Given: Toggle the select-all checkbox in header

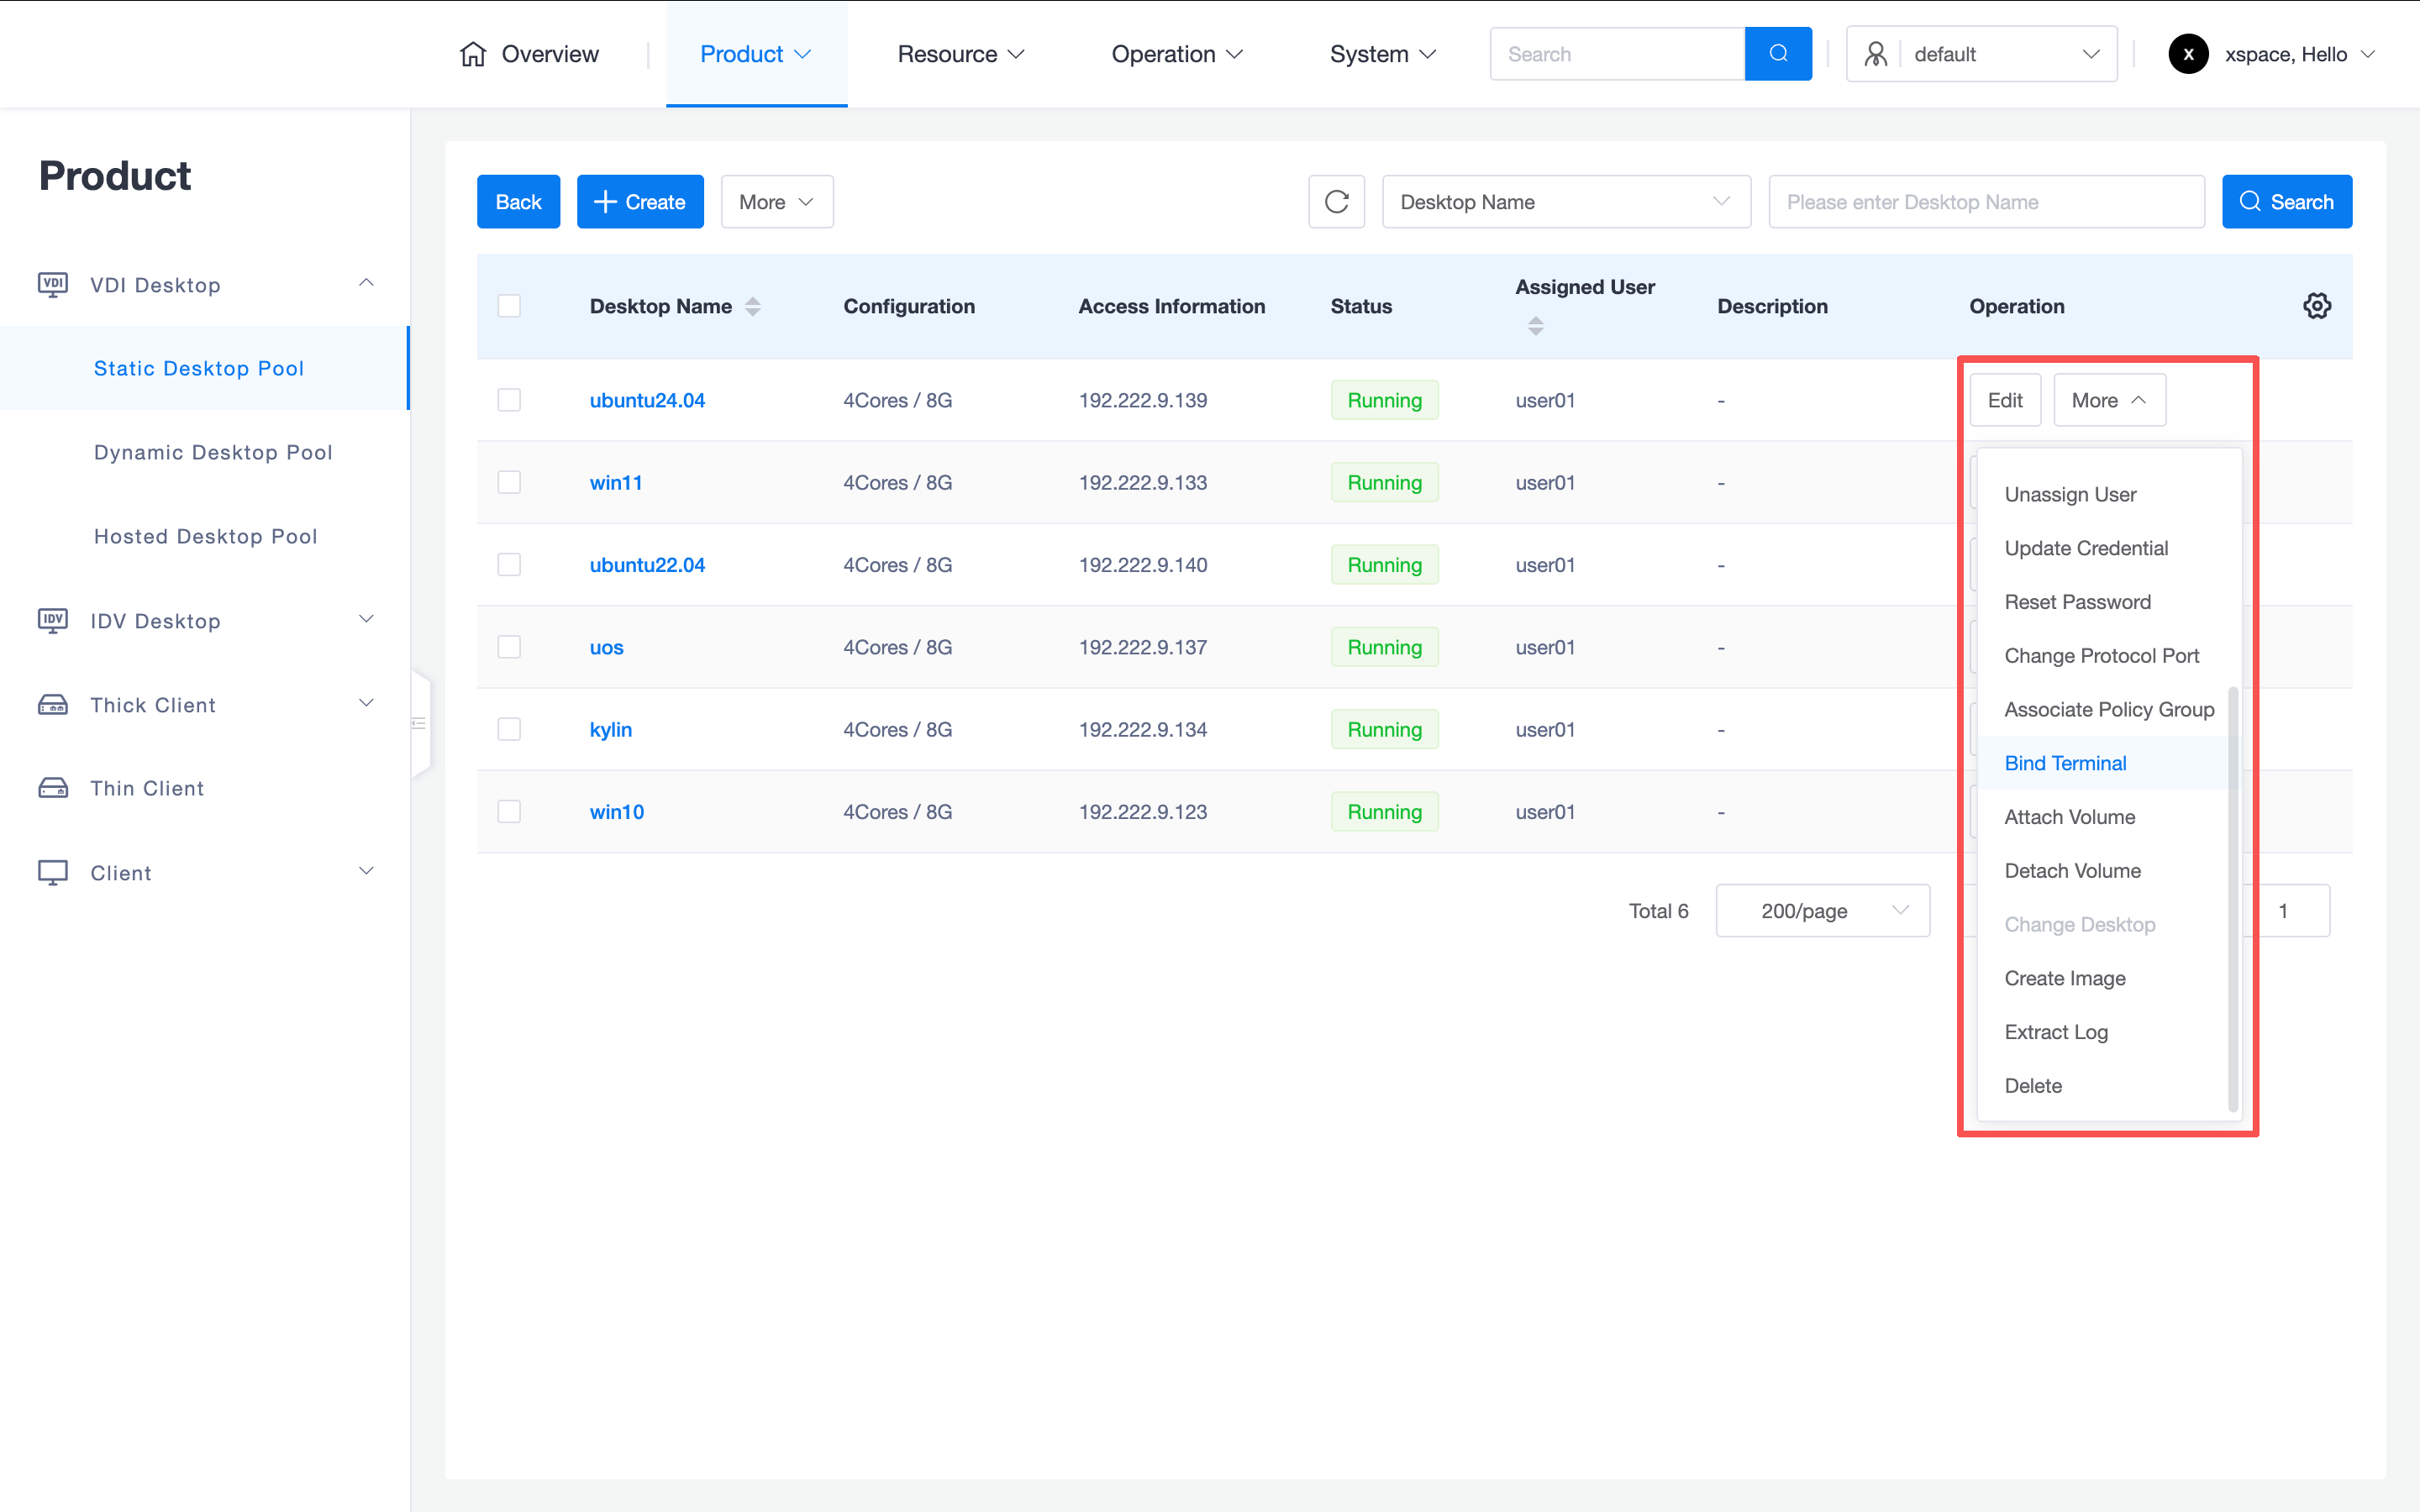Looking at the screenshot, I should 509,306.
